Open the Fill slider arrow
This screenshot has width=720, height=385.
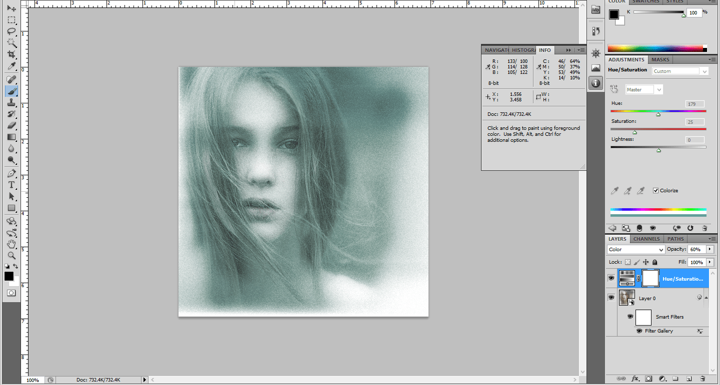click(x=710, y=262)
